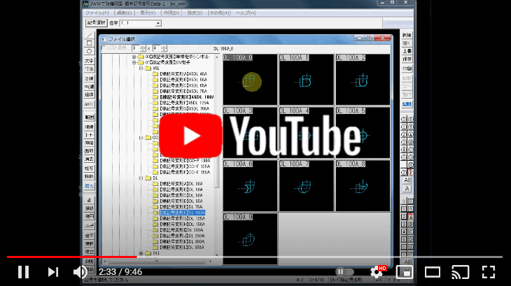Collapse the 01【線記号変形】DV継手 folder node
Viewport: 511px width, 286px height.
[x=134, y=62]
